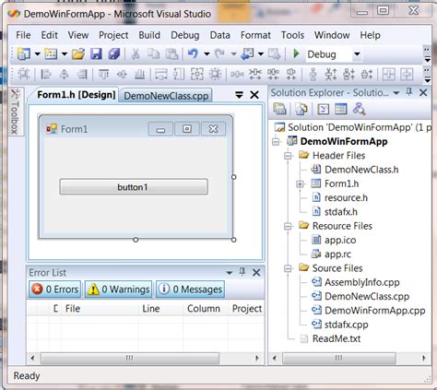
Task: Switch to the DemoNewClass.cpp tab
Action: coord(166,96)
